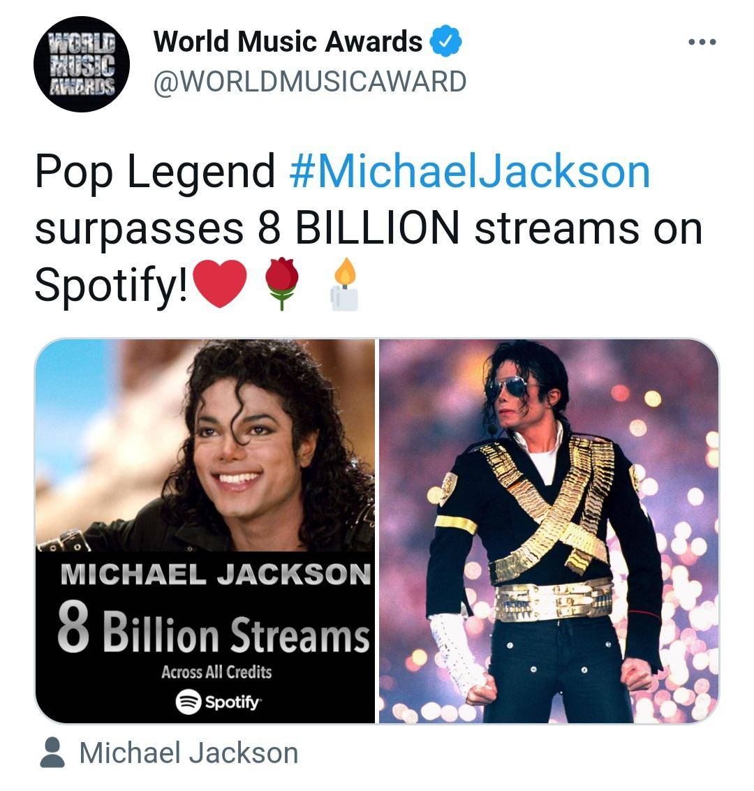
Task: Click the rose emoji in the tweet
Action: pyautogui.click(x=283, y=283)
